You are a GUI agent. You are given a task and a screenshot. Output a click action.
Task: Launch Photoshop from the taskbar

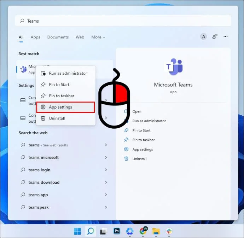click(117, 231)
